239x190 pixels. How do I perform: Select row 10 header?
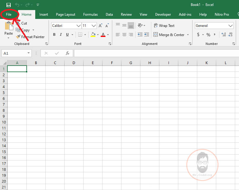click(x=4, y=122)
